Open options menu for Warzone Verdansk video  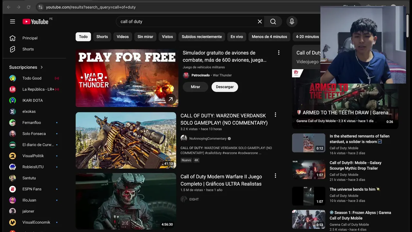coord(275,115)
